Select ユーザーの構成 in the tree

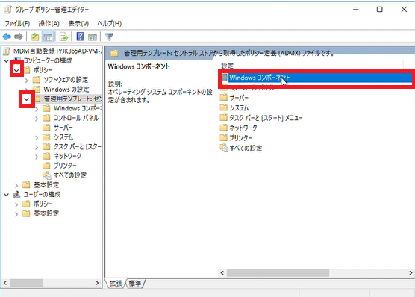pos(42,195)
